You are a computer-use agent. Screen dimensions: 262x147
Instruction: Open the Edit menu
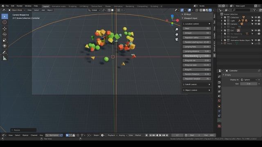tap(13, 6)
